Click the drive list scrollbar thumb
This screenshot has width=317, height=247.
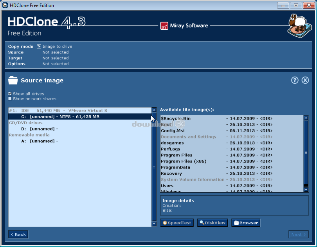[154, 167]
